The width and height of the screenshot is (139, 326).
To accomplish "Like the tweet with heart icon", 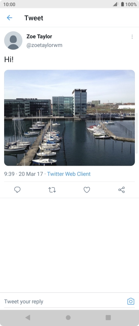I will click(87, 190).
